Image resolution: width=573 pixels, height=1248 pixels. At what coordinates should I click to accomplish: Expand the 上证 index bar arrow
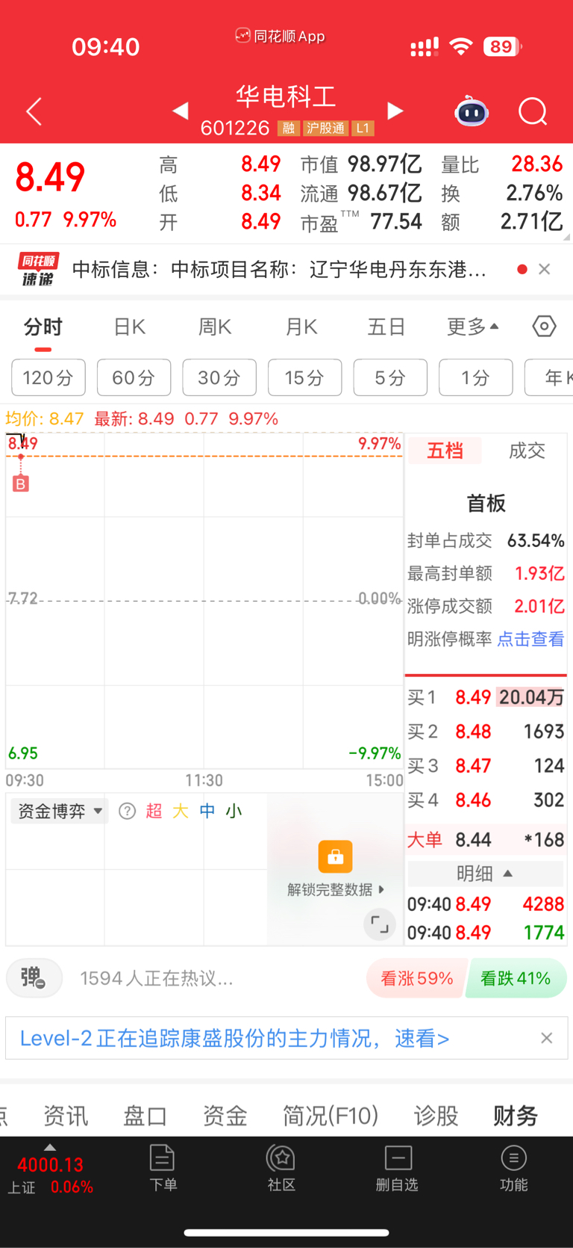click(x=49, y=1147)
